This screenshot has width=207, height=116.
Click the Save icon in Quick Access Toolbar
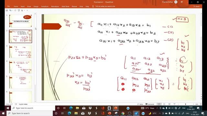6,10
